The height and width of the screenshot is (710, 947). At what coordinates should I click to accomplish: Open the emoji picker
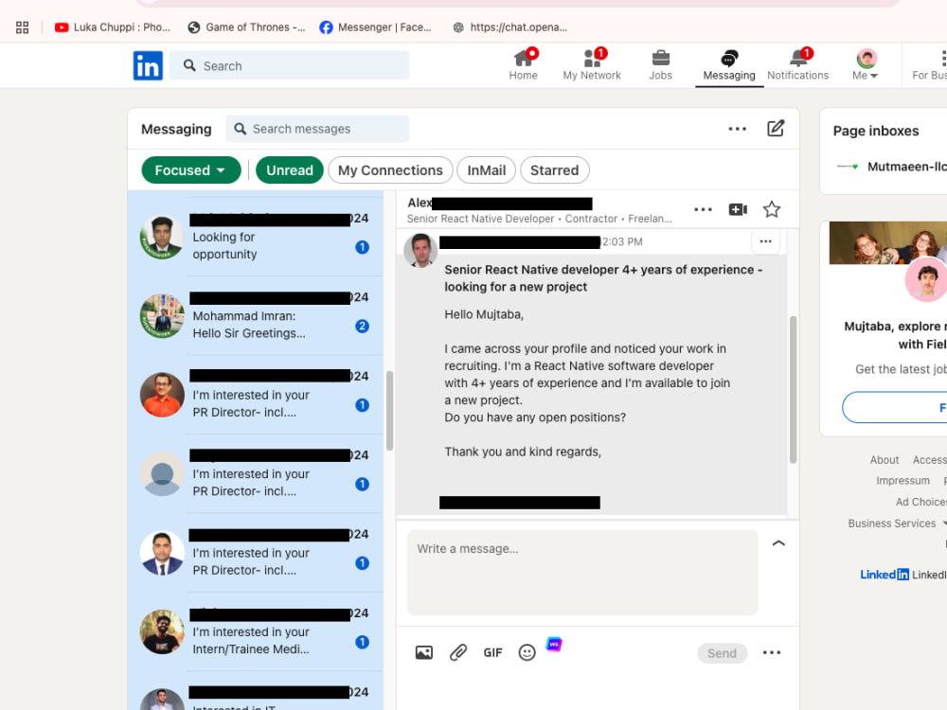(x=527, y=652)
